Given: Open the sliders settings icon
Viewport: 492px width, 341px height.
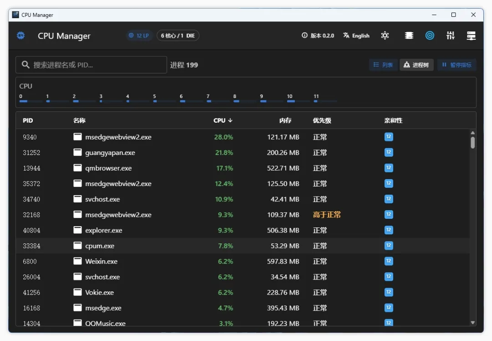Looking at the screenshot, I should pos(451,36).
